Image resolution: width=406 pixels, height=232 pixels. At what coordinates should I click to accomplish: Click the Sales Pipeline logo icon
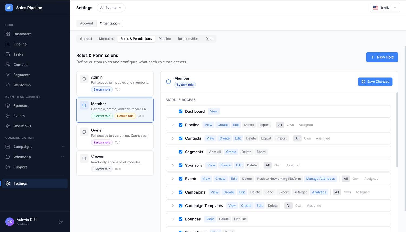click(x=9, y=8)
